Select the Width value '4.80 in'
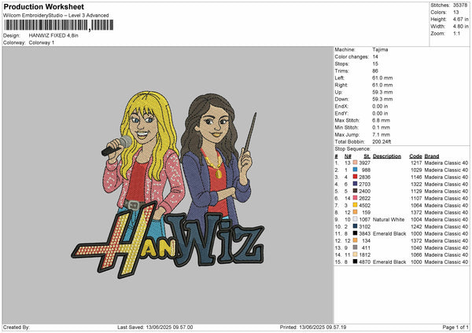472x333 pixels. tap(460, 27)
